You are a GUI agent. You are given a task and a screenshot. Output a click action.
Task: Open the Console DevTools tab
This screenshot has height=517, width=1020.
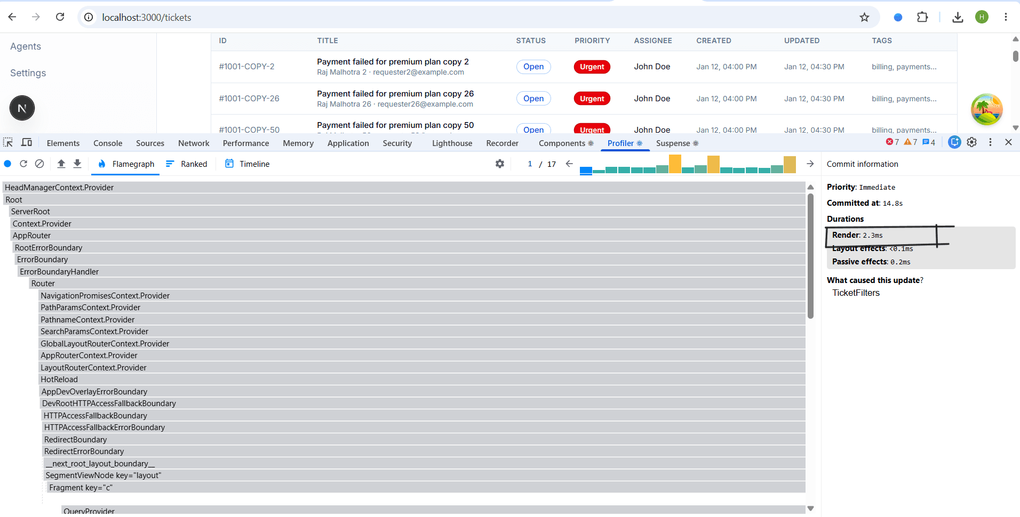108,143
